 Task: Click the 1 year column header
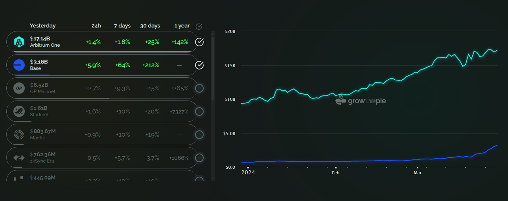182,26
